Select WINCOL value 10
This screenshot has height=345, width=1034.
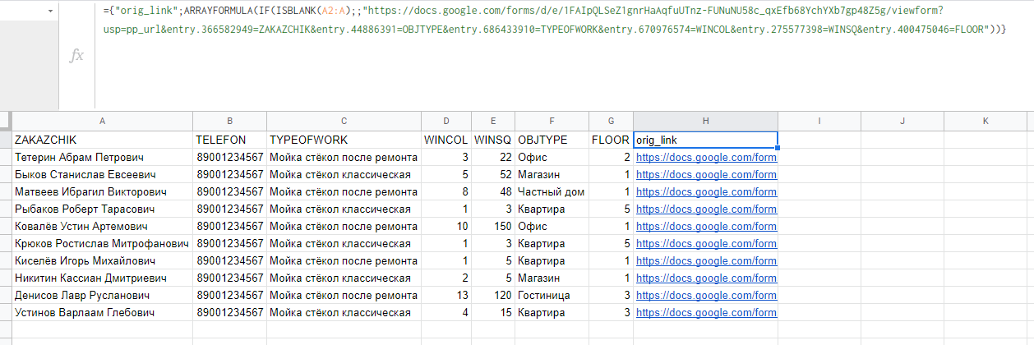[x=445, y=226]
